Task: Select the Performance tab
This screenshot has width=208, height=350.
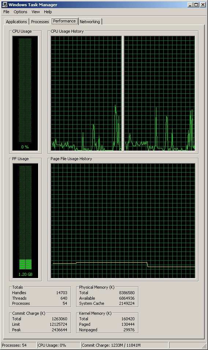Action: tap(64, 21)
